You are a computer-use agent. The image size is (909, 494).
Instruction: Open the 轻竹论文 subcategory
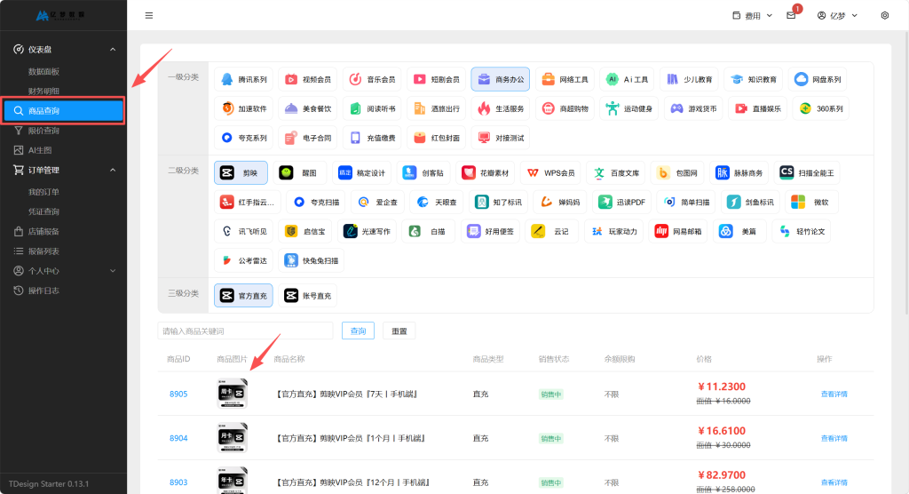click(802, 231)
